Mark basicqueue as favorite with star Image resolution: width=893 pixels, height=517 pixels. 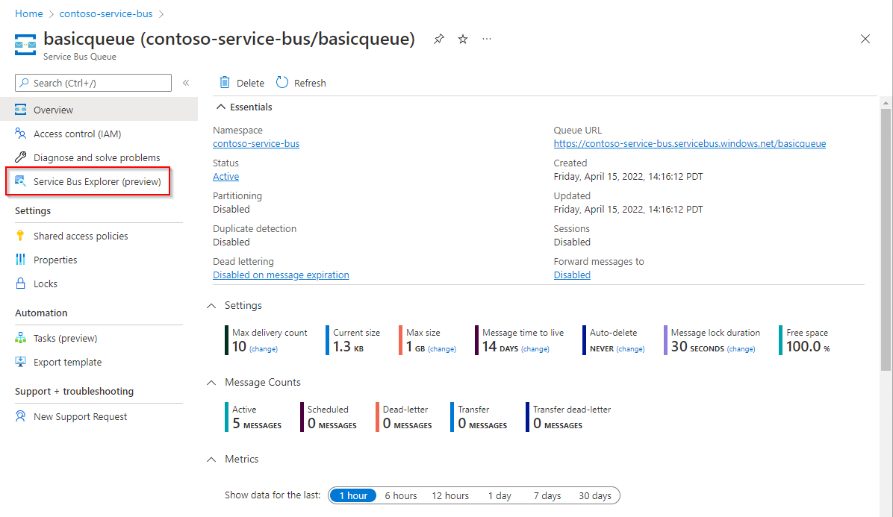[x=463, y=40]
